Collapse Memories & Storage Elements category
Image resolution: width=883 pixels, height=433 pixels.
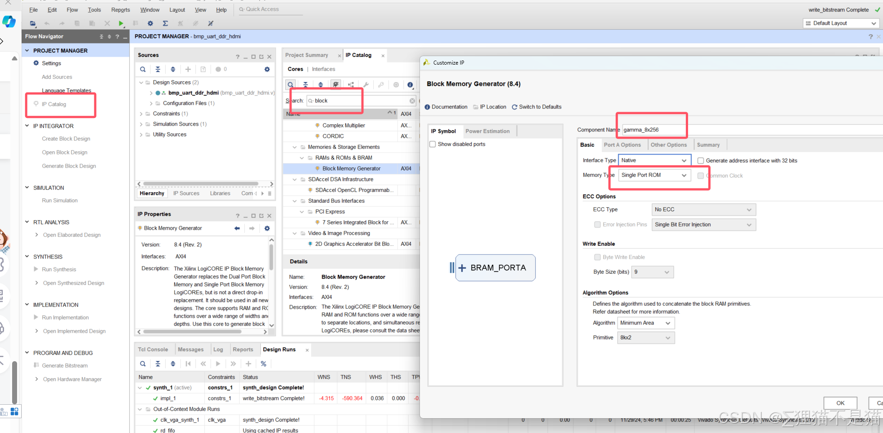295,147
